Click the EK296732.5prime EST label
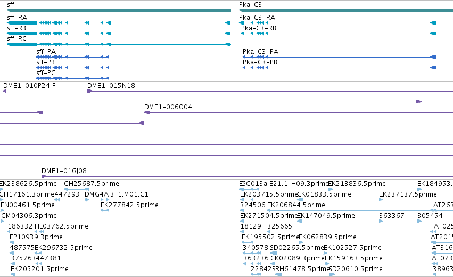This screenshot has height=277, width=453. click(x=63, y=248)
